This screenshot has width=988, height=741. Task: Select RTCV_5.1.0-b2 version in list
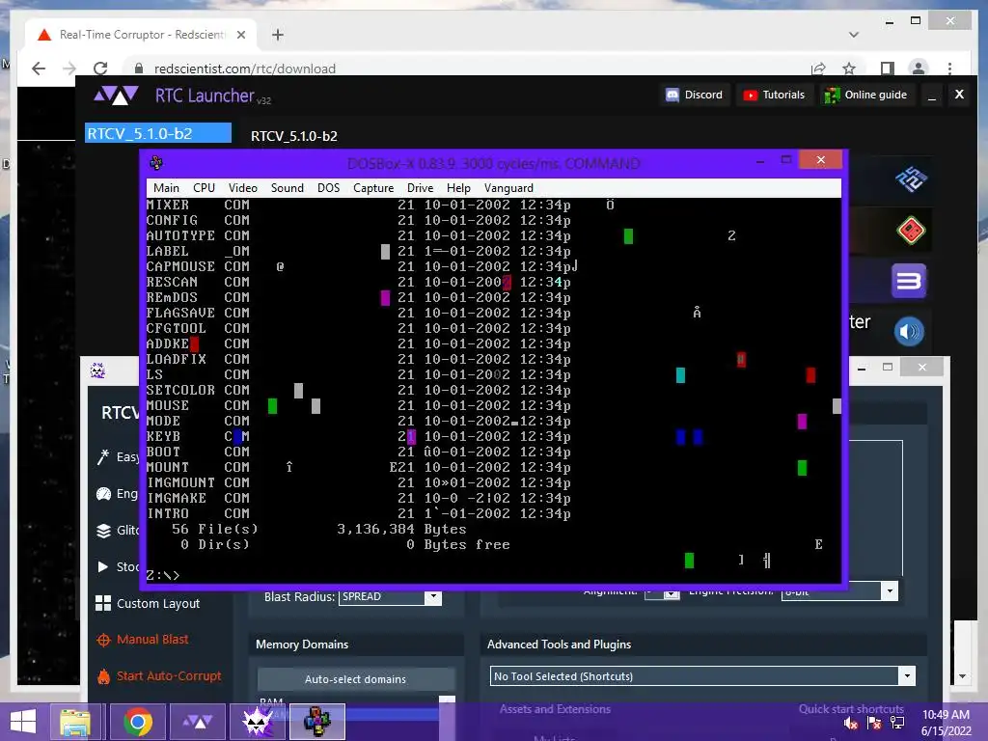[158, 133]
